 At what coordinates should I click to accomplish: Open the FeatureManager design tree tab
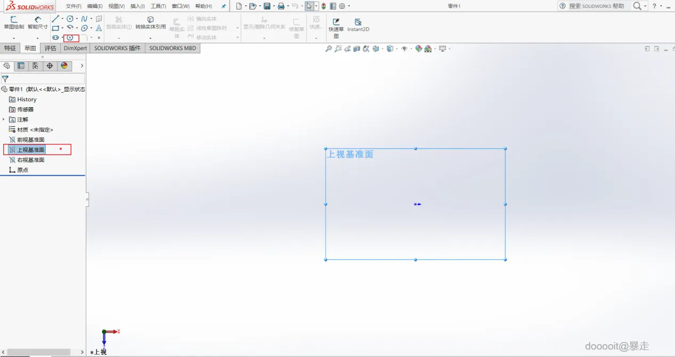(6, 66)
